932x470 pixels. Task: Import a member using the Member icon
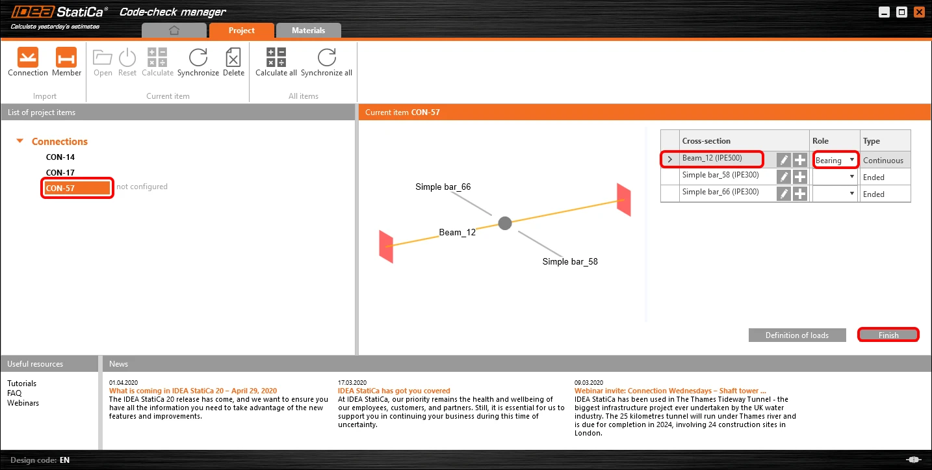point(66,57)
